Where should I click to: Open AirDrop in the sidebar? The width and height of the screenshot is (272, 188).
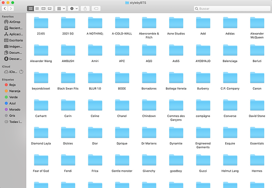(x=13, y=22)
